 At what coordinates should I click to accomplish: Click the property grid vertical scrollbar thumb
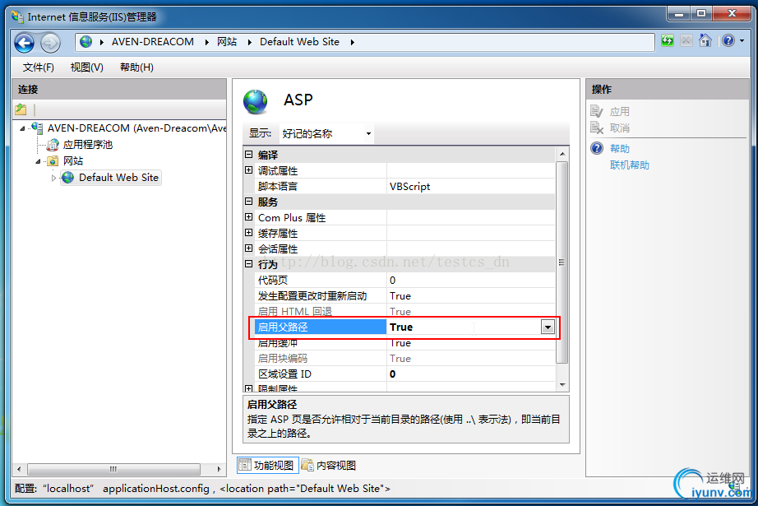(562, 262)
